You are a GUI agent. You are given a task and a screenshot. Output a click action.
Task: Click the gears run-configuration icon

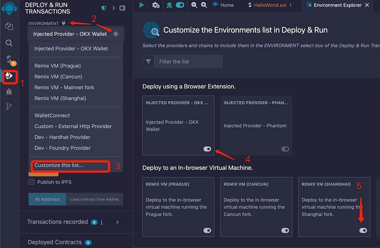pos(155,5)
